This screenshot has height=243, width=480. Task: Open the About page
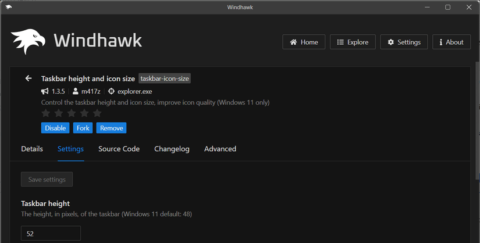[x=451, y=42]
